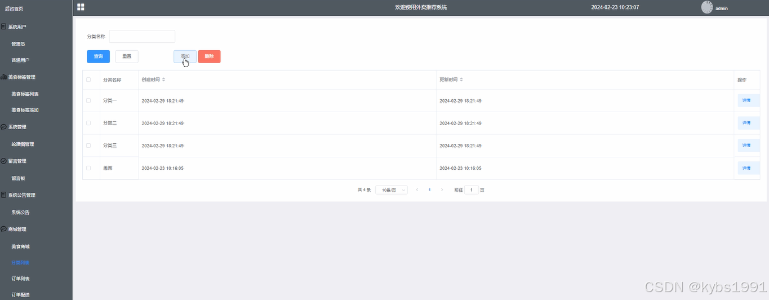This screenshot has height=300, width=769.
Task: Collapse the 商城管理 sidebar group
Action: 36,229
